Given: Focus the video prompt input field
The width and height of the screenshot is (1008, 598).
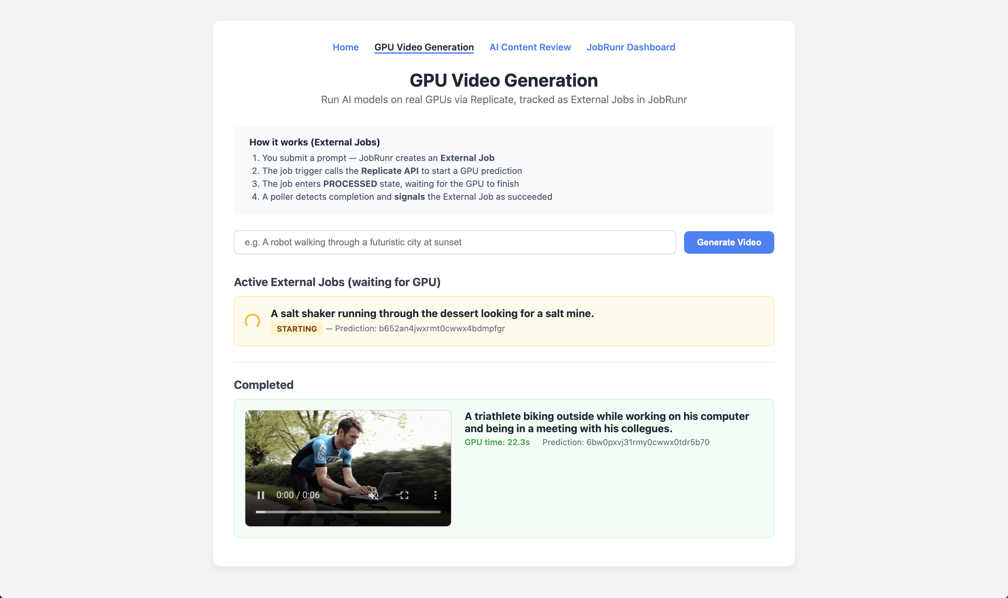Looking at the screenshot, I should pos(454,242).
